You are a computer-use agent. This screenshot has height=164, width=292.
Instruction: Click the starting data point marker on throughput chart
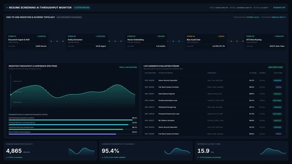click(x=11, y=95)
